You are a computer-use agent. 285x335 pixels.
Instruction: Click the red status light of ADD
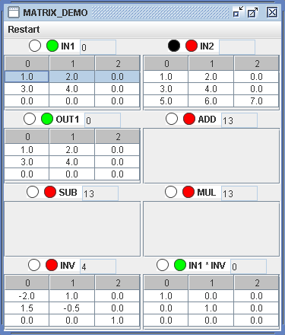coord(189,119)
